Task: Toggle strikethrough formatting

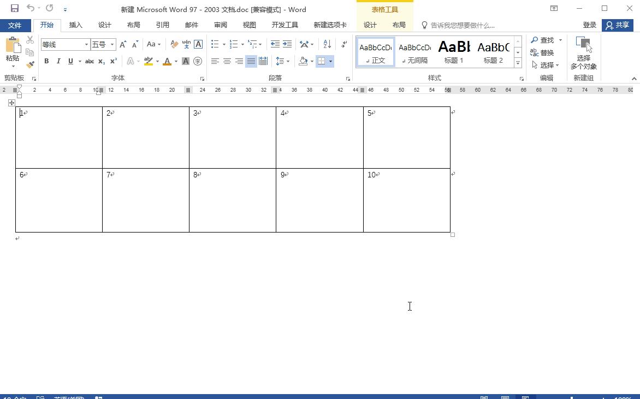Action: coord(90,61)
